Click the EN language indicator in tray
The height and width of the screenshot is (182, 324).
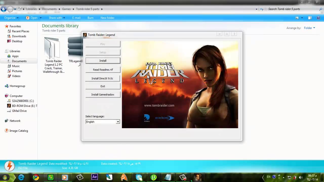[x=269, y=177]
